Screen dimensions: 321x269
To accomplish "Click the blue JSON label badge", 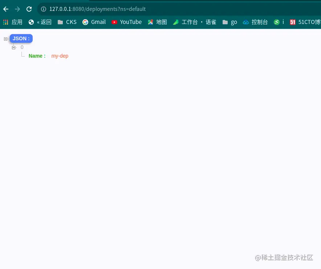I will (x=21, y=38).
